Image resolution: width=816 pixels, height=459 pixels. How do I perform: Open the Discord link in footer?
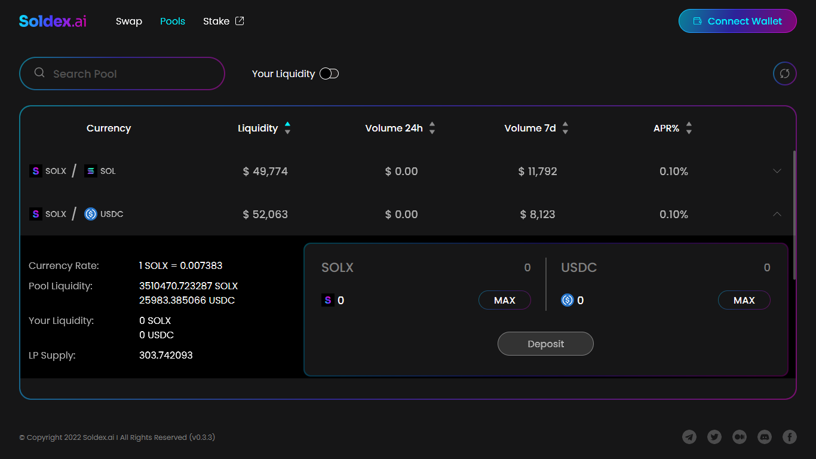765,437
